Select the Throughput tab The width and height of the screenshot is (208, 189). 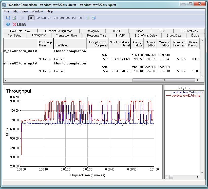(x=39, y=35)
